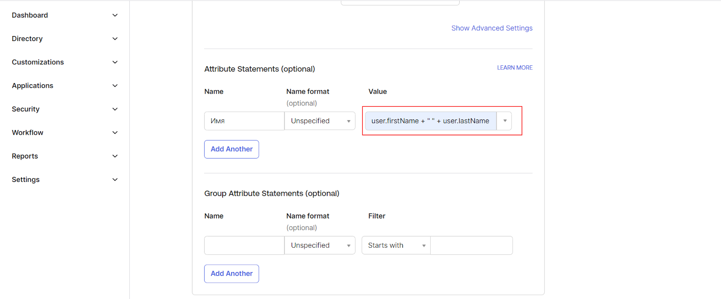Expand the Settings chevron arrow
The width and height of the screenshot is (721, 299).
point(115,179)
